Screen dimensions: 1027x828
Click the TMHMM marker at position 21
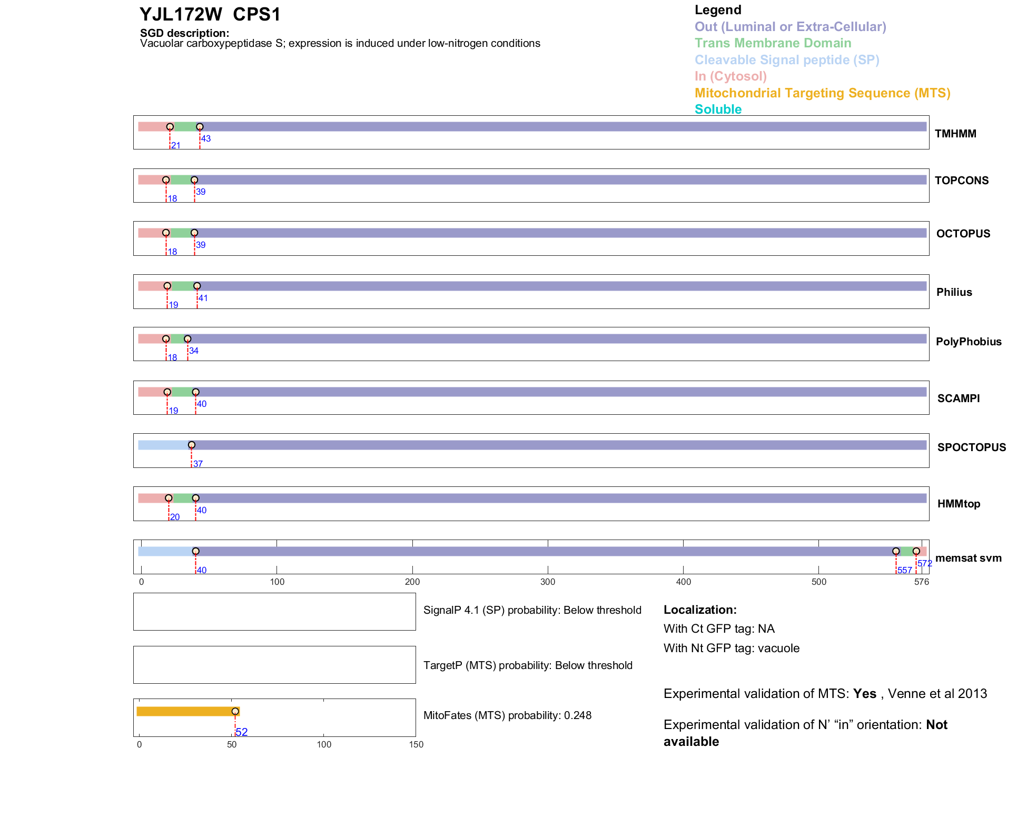[170, 127]
